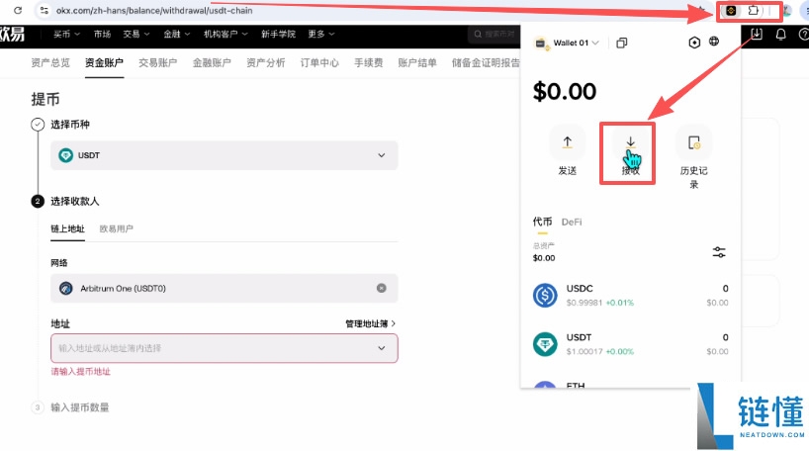This screenshot has height=451, width=809.
Task: Open site info icon in address bar
Action: coord(45,10)
